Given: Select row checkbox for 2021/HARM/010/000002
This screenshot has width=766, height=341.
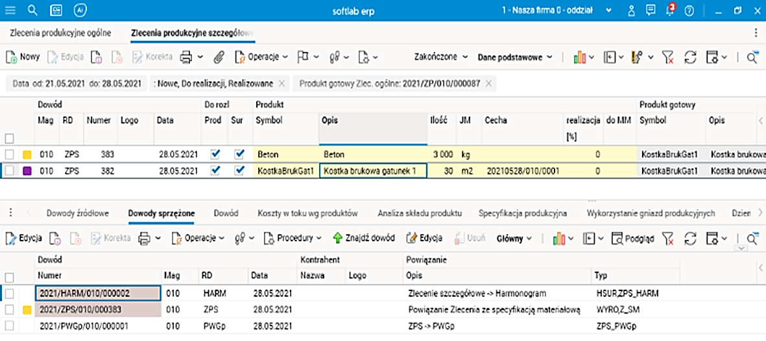Looking at the screenshot, I should tap(9, 294).
